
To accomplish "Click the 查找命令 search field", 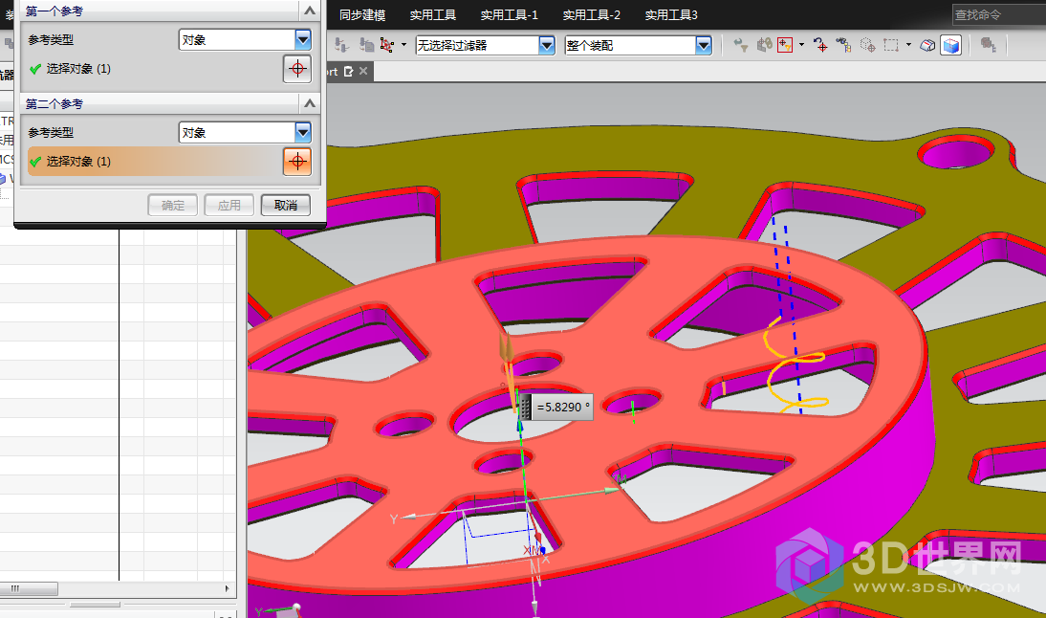I will point(998,14).
